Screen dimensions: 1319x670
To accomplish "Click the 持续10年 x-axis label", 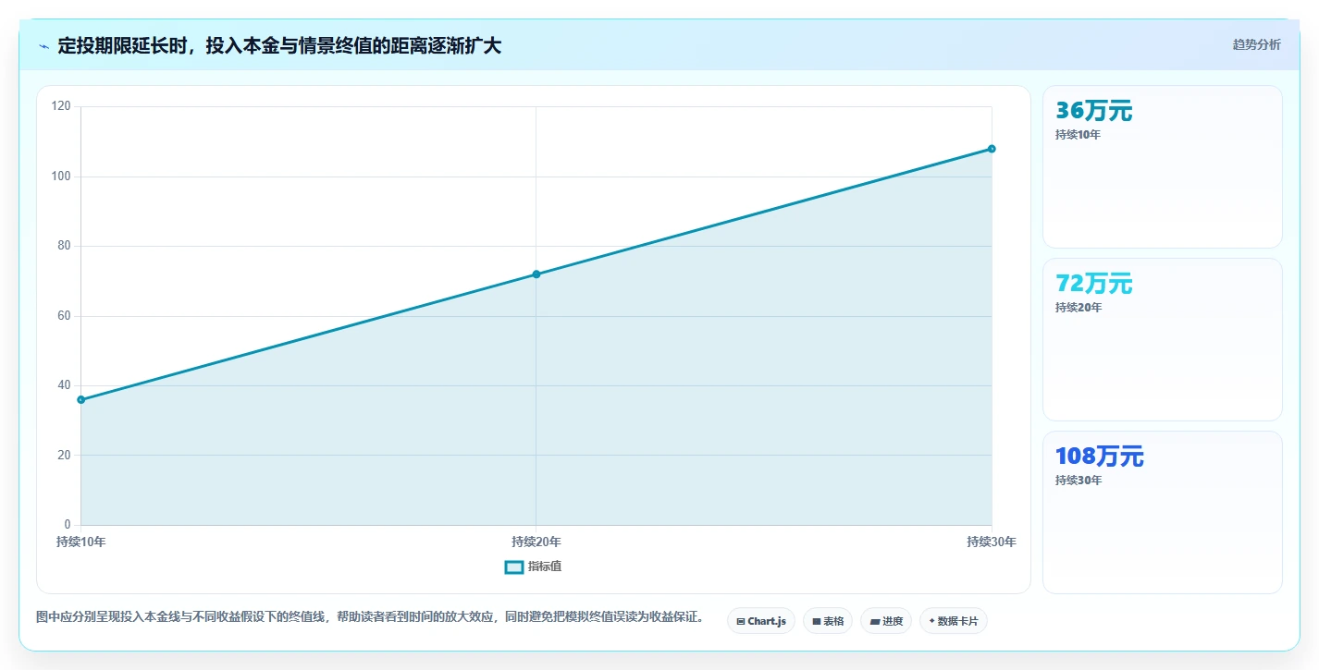I will (81, 542).
